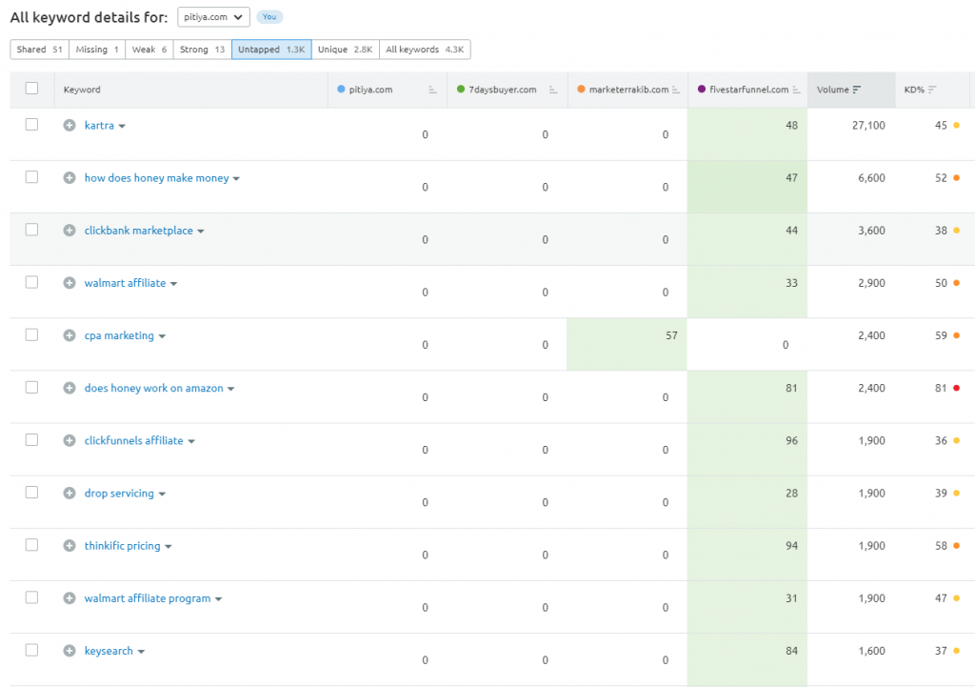Open clickbank marketplace keyword link

coord(139,231)
